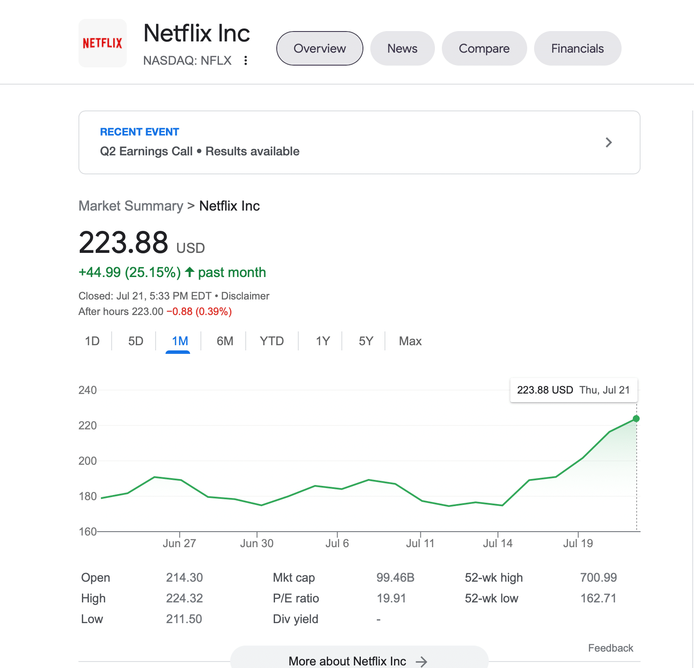The image size is (694, 668).
Task: Click the Jun 27 axis label
Action: (179, 543)
